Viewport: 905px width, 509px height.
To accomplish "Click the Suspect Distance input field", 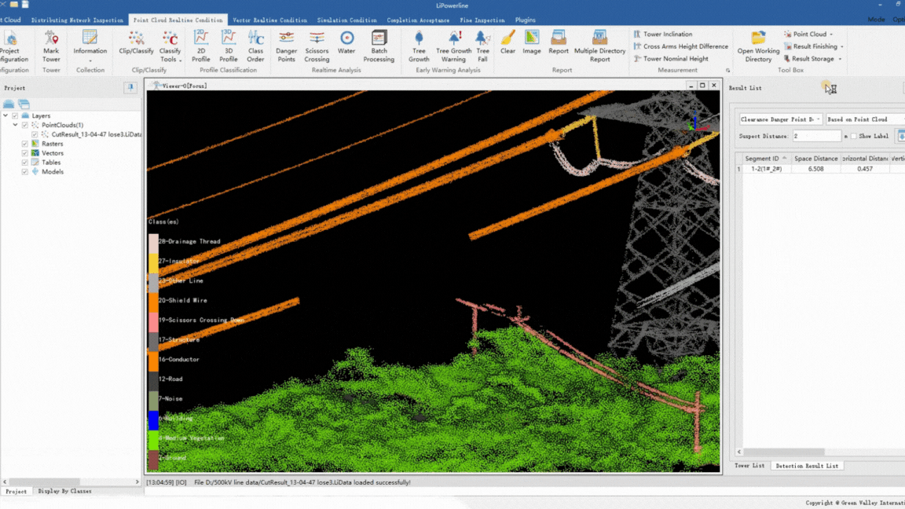I will [x=816, y=137].
